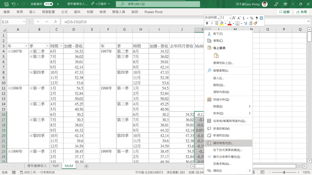312x175 pixels.
Task: Click the fx insert function icon
Action: click(55, 22)
